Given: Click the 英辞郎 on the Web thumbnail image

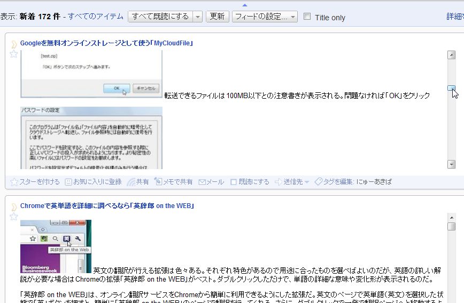Looking at the screenshot, I should click(x=56, y=246).
